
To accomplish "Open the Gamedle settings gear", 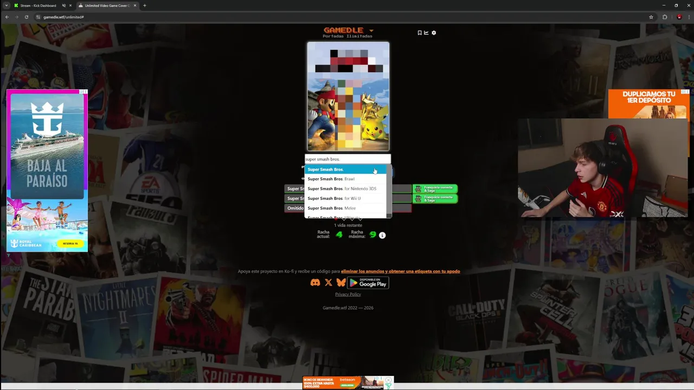I will coord(434,32).
